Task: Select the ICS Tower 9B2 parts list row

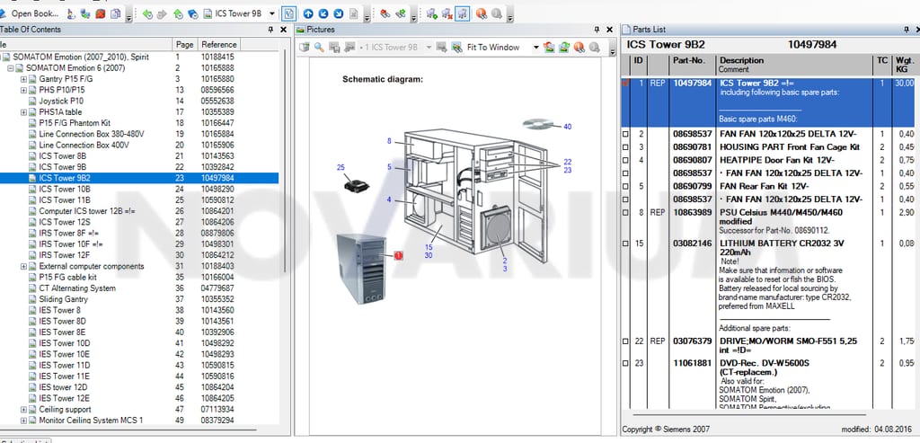Action: [768, 102]
